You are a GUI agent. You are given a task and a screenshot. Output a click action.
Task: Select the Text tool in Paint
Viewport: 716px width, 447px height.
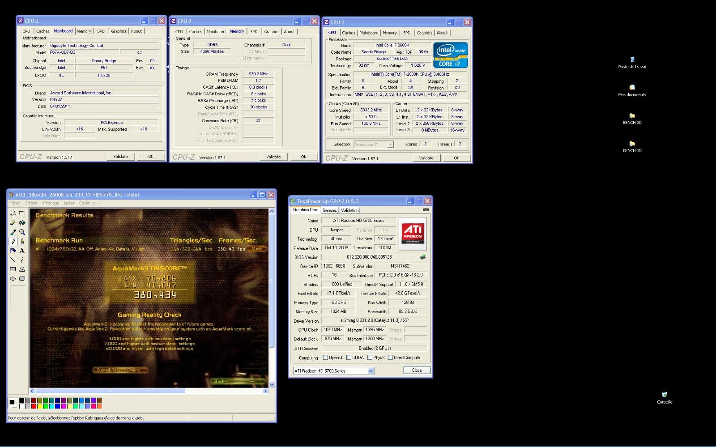pos(22,251)
